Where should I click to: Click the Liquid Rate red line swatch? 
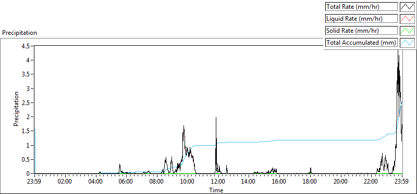[408, 19]
